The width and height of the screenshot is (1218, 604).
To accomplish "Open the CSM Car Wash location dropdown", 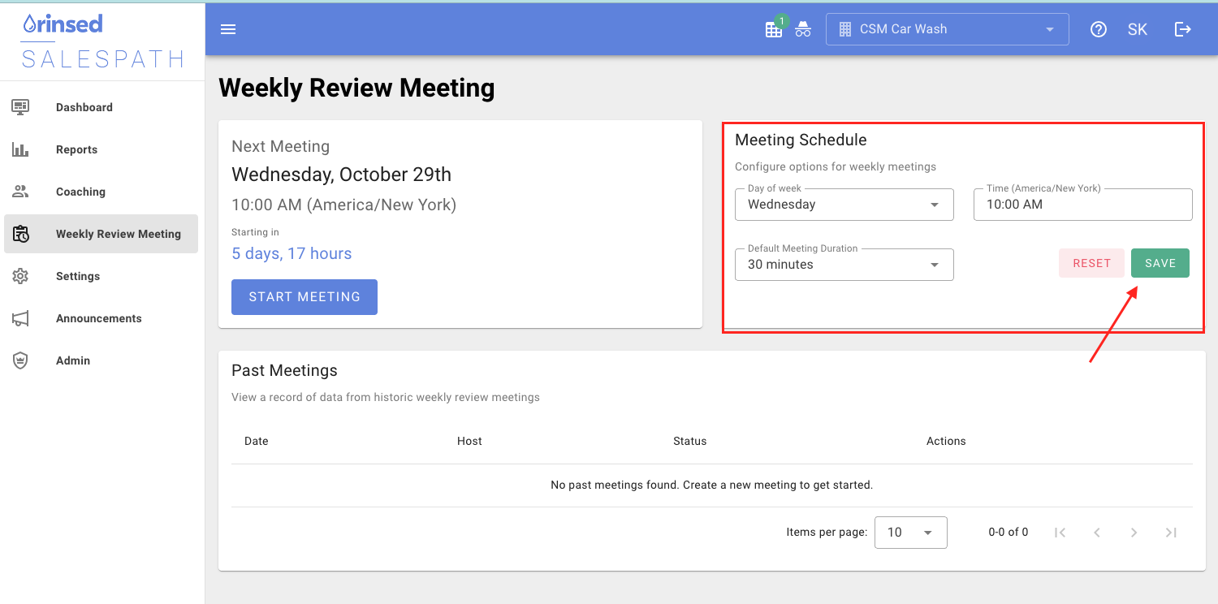I will coord(948,29).
